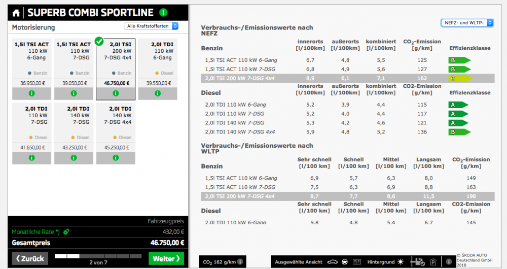Click yellow-green C efficiency class arrow
The width and height of the screenshot is (507, 269).
pos(460,78)
